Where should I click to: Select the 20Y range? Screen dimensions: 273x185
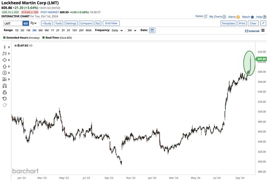click(81, 30)
